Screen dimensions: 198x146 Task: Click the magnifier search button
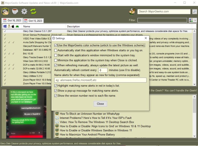click(x=195, y=12)
